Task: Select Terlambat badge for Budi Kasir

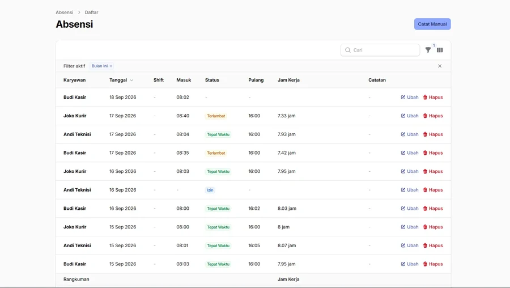Action: [216, 153]
